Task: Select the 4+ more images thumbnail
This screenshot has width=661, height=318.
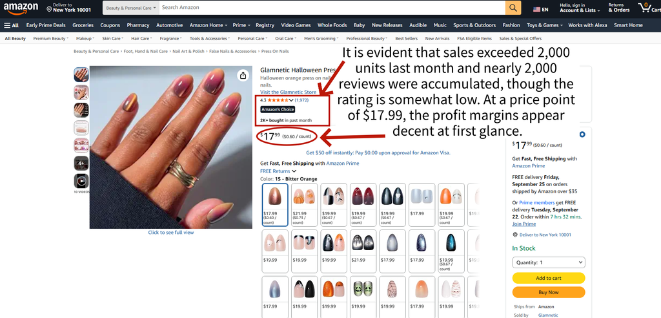Action: [x=81, y=163]
